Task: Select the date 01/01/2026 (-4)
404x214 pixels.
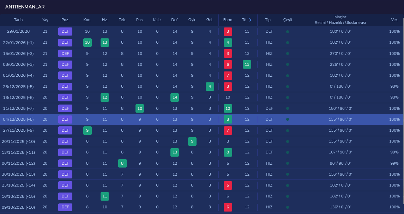Action: (18, 75)
